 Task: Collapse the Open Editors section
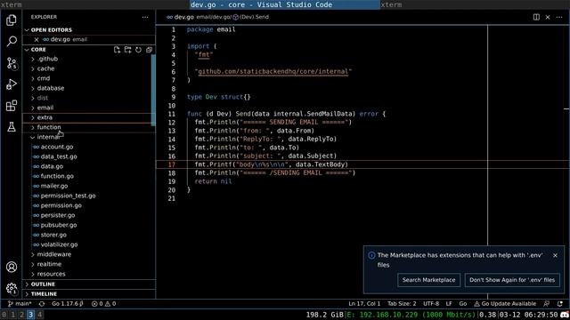(89, 29)
